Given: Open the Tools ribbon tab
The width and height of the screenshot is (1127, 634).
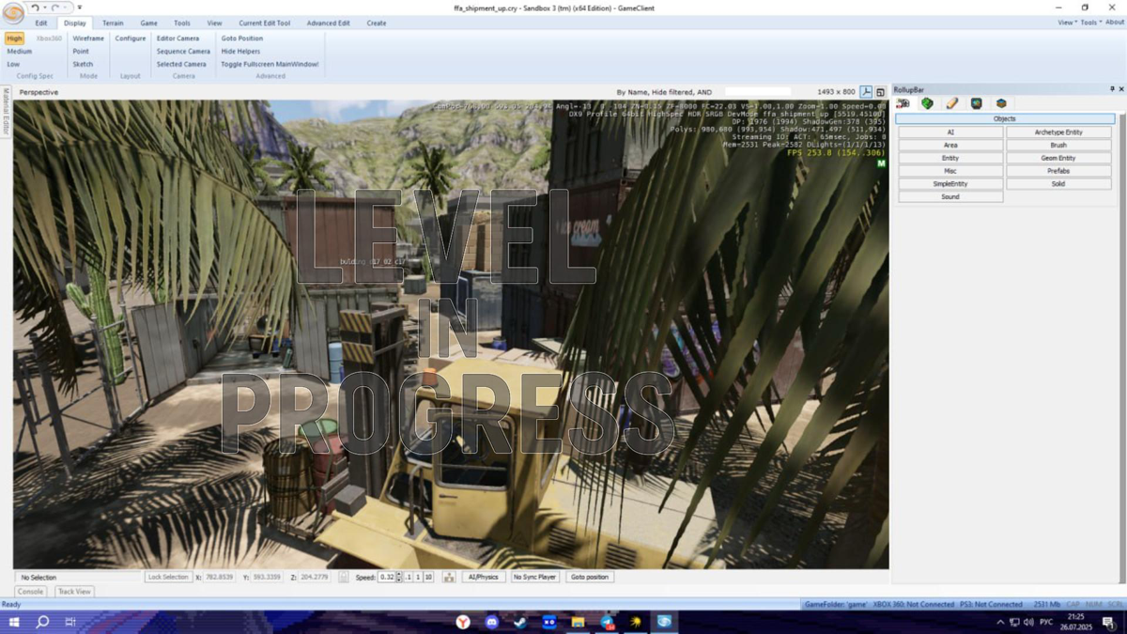Looking at the screenshot, I should [x=182, y=23].
